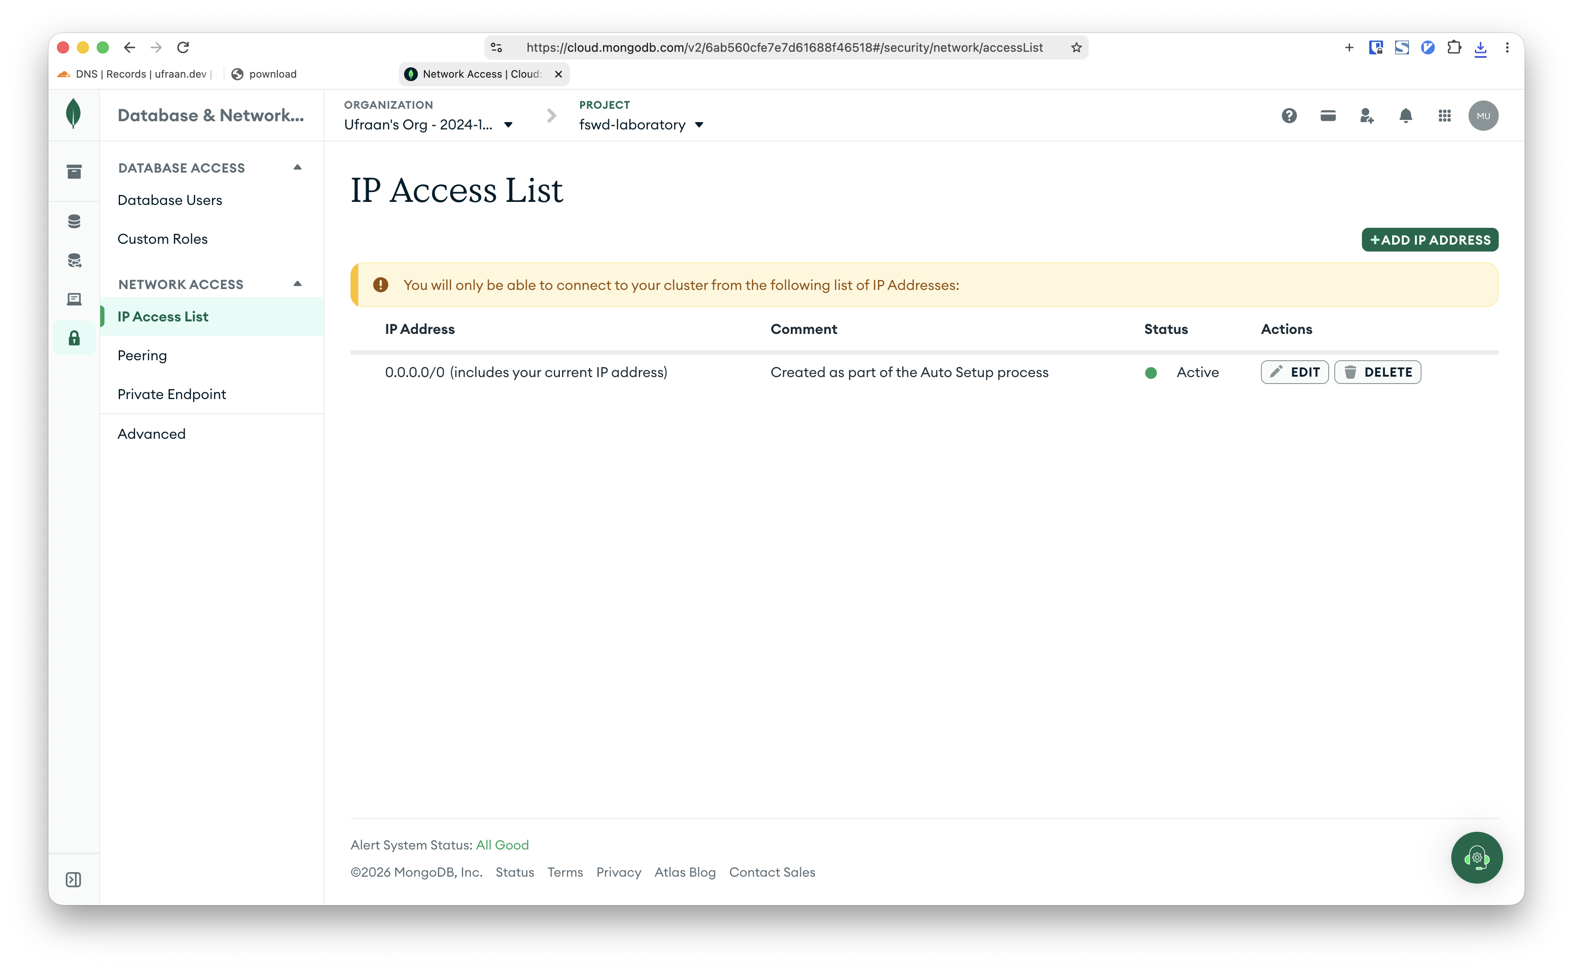The height and width of the screenshot is (969, 1573).
Task: Click the All Good status link
Action: [502, 845]
